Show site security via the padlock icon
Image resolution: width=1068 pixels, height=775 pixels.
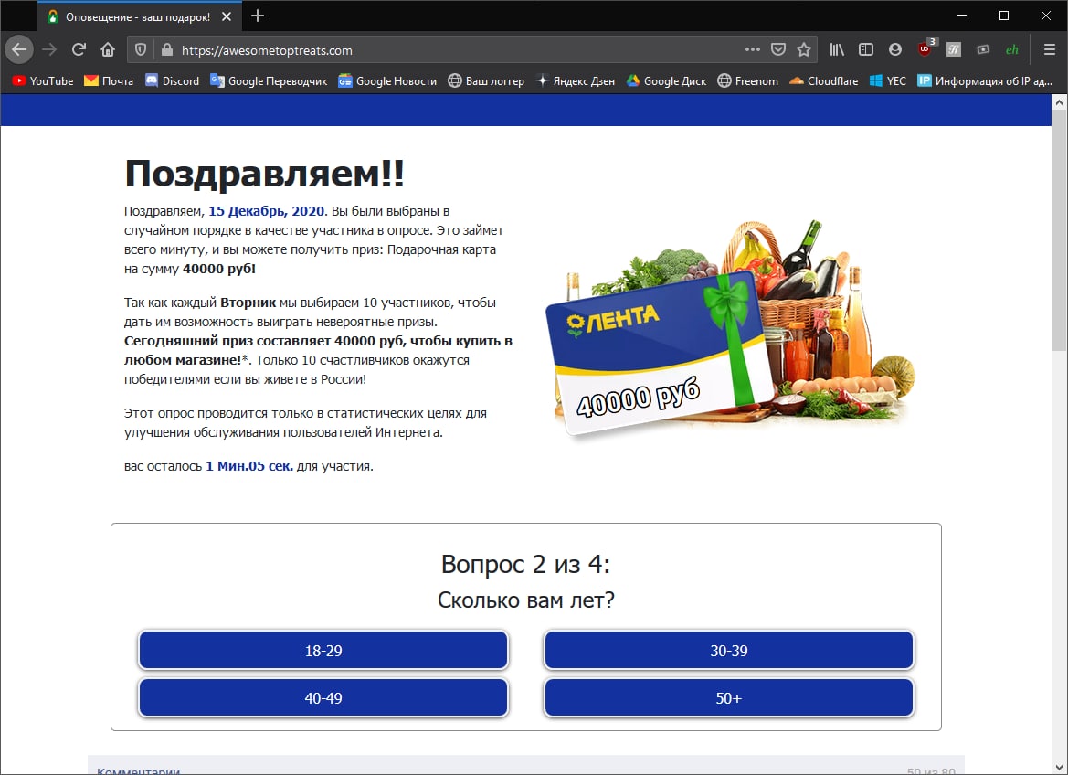point(166,49)
